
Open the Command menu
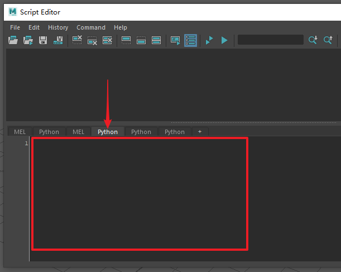click(x=91, y=27)
